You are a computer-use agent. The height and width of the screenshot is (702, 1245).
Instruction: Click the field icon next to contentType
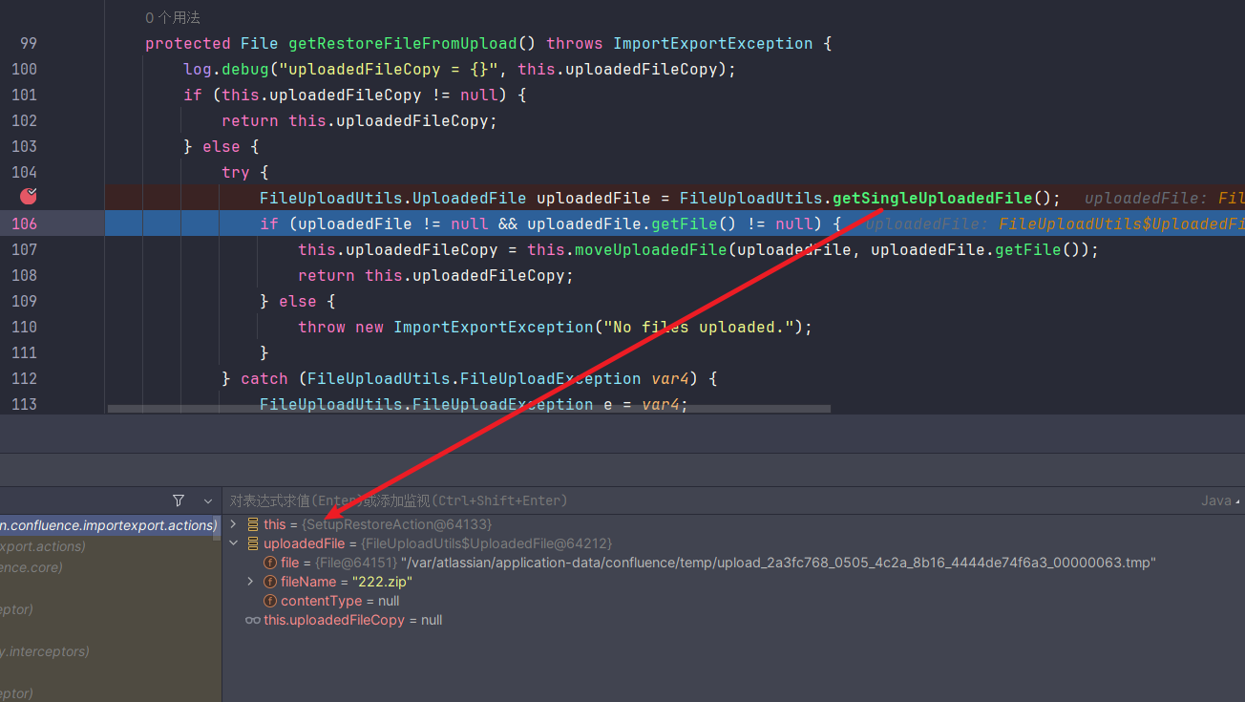(270, 601)
